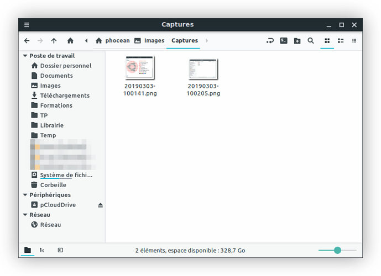This screenshot has height=276, width=381.
Task: Go up to parent folder
Action: pos(54,41)
